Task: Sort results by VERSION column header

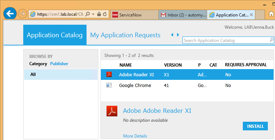Action: 173,65
